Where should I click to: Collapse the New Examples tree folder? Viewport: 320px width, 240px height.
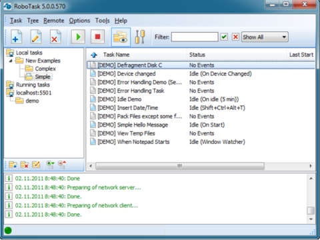[11, 61]
